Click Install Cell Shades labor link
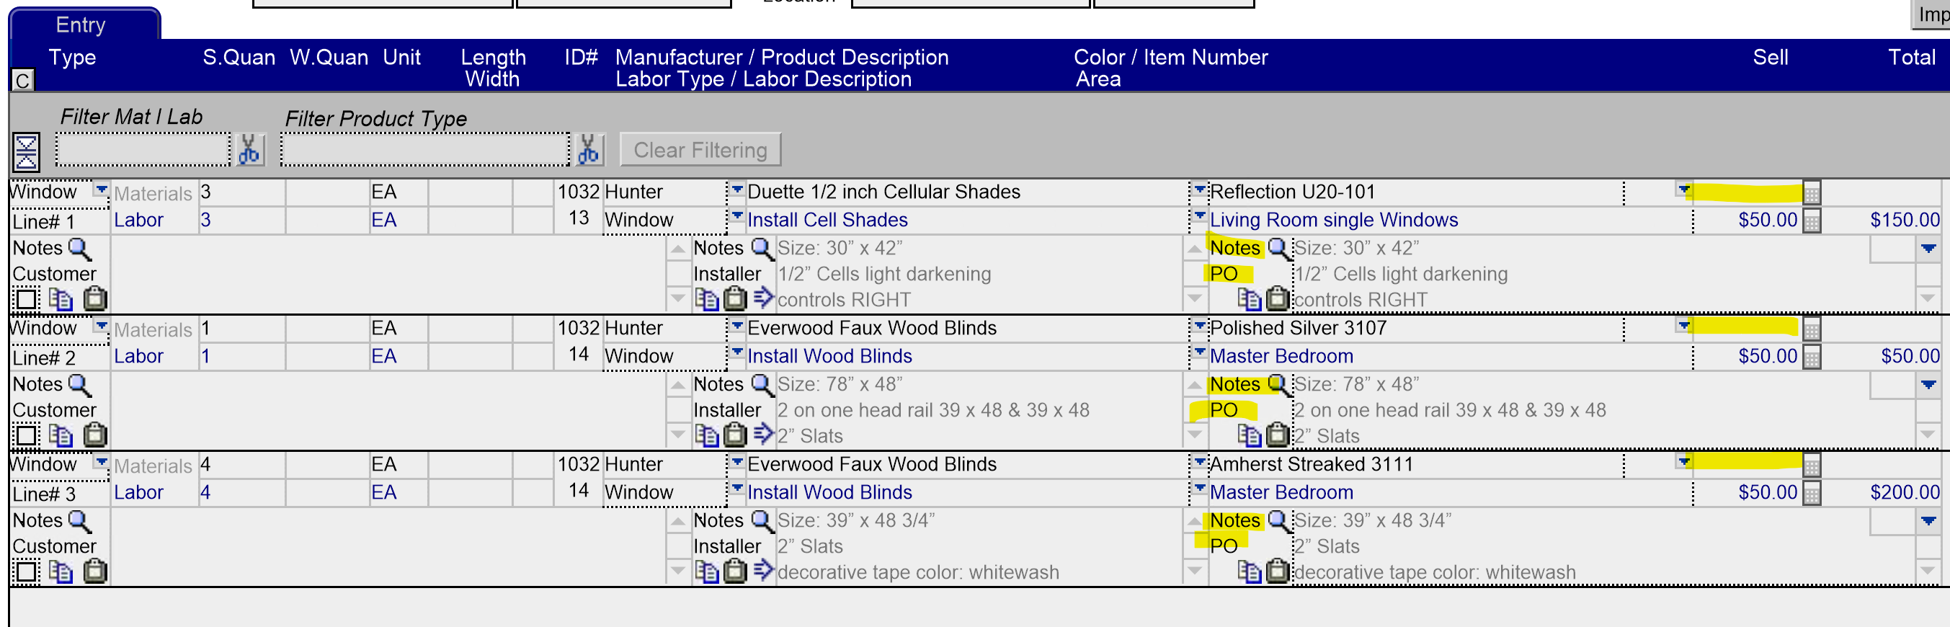 point(827,220)
